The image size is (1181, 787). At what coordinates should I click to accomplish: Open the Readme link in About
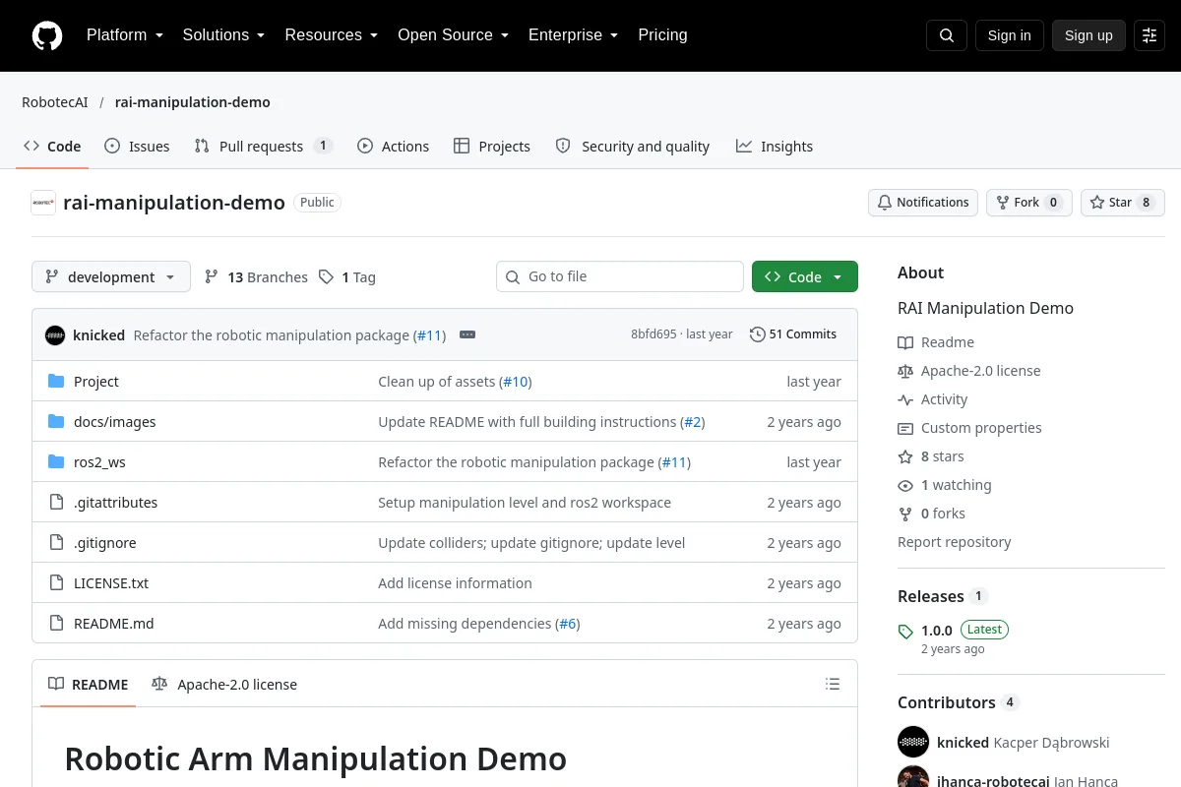tap(936, 342)
